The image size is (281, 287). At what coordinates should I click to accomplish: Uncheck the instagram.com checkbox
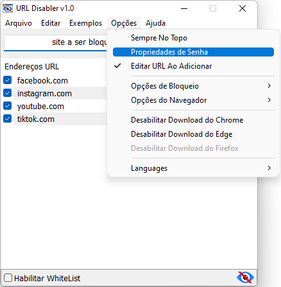pyautogui.click(x=8, y=93)
